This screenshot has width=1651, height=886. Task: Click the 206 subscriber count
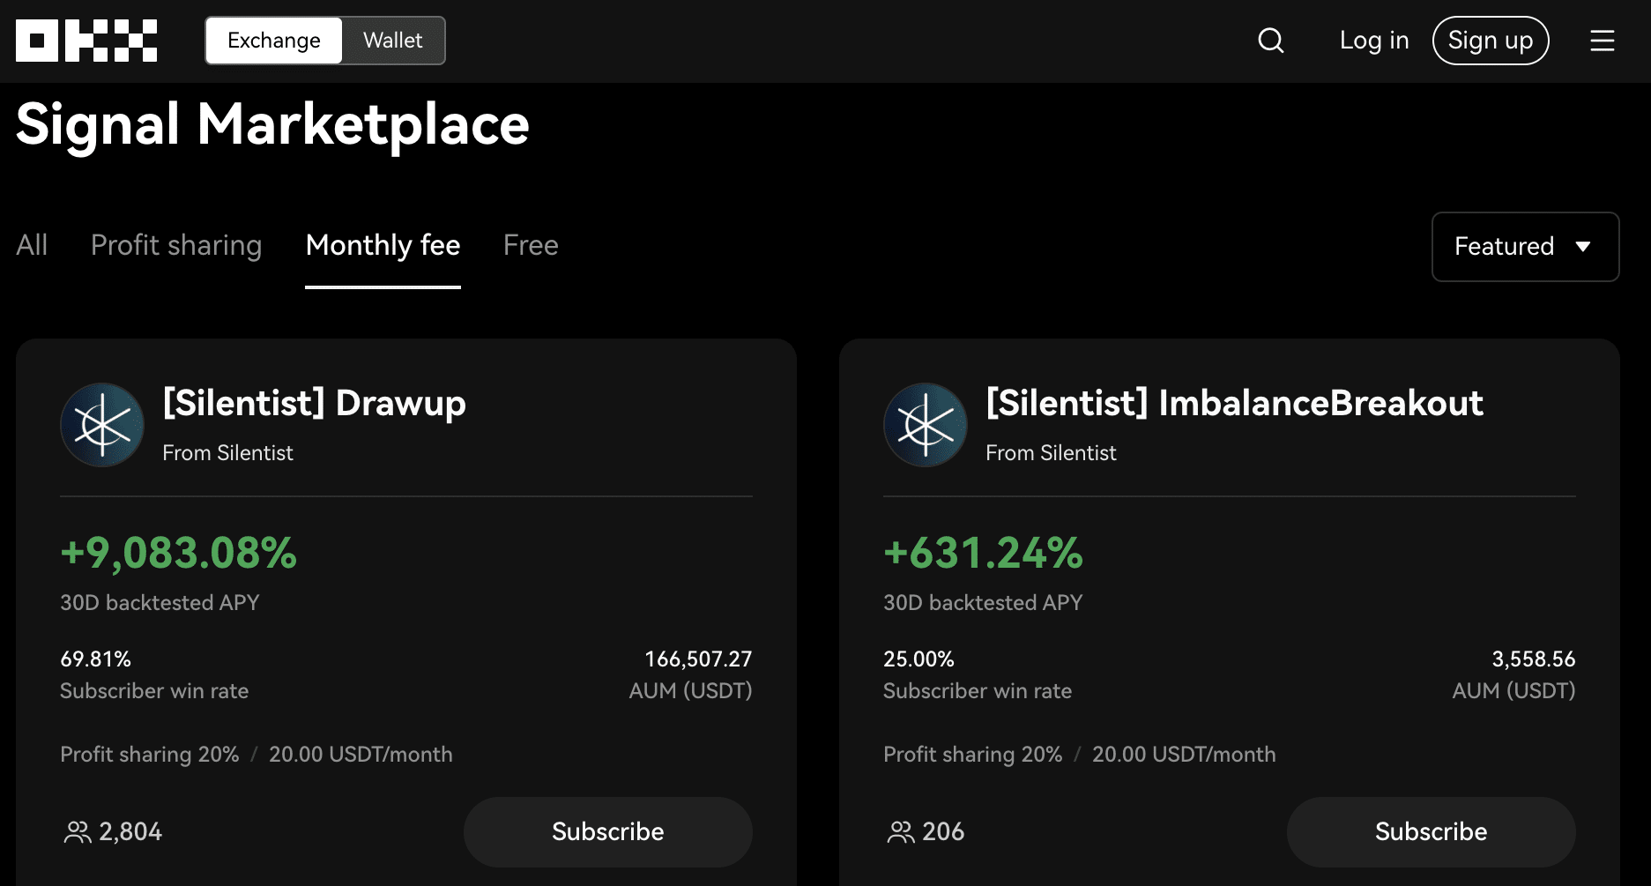pos(943,832)
